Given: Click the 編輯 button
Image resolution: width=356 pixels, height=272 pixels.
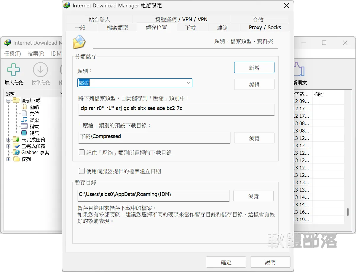Looking at the screenshot, I should (x=254, y=84).
